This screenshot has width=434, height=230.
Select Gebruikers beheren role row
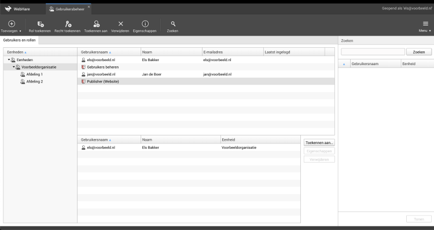pos(206,67)
